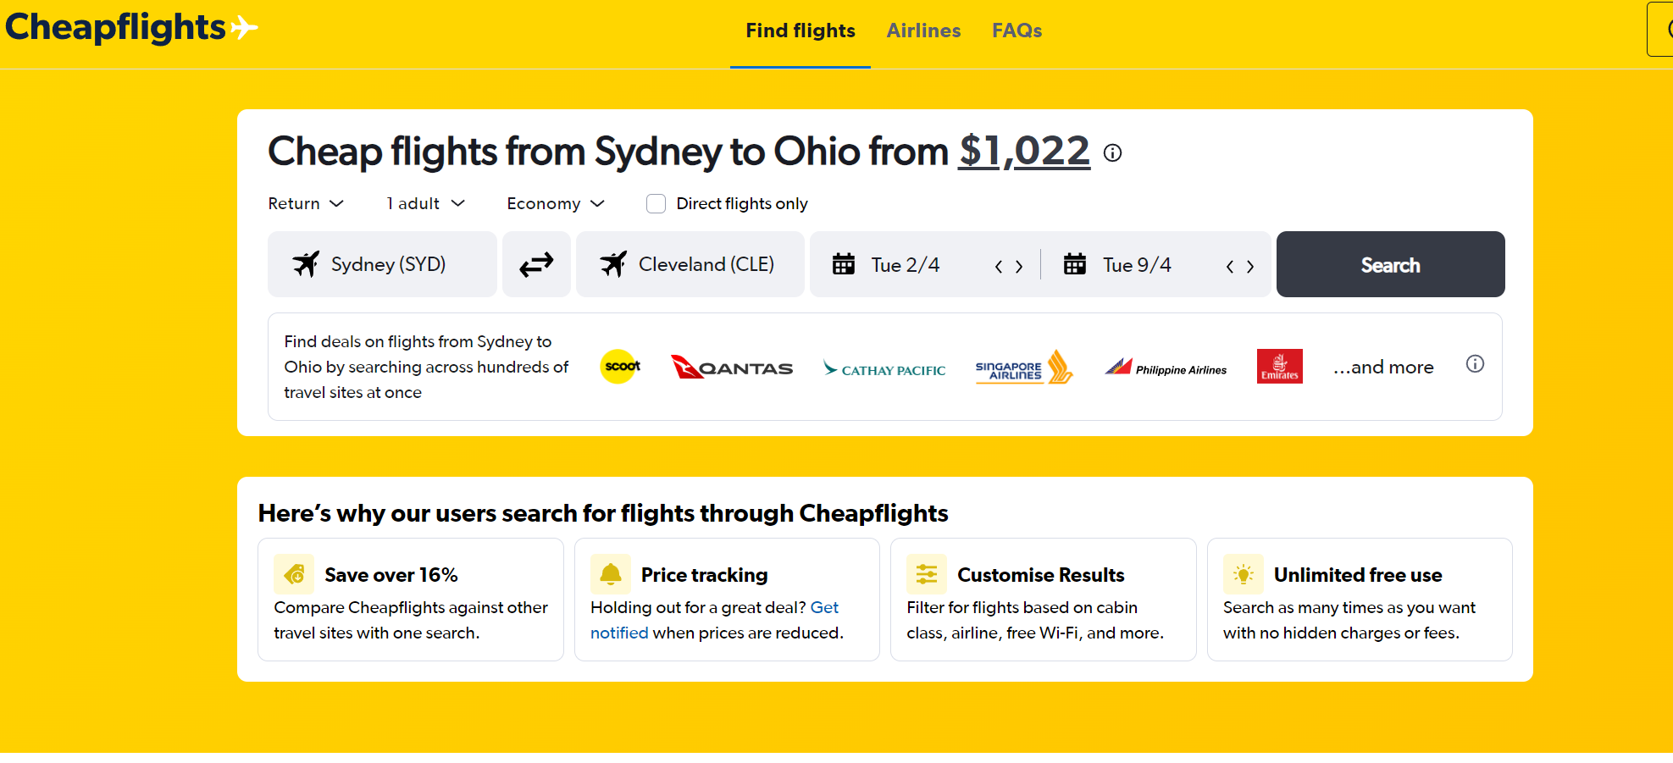
Task: Move return date to previous day
Action: click(x=1230, y=266)
